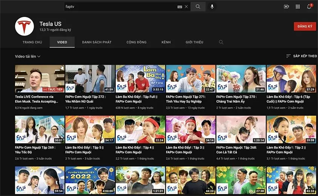The width and height of the screenshot is (318, 196).
Task: Open the 22:47 Tập 271 thumbnail
Action: 191,79
